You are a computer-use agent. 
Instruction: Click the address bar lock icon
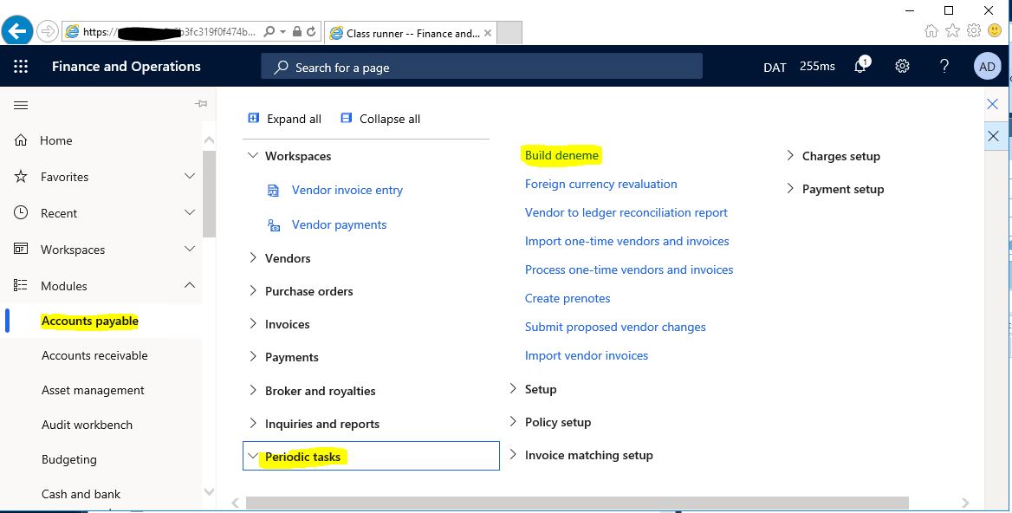point(297,31)
